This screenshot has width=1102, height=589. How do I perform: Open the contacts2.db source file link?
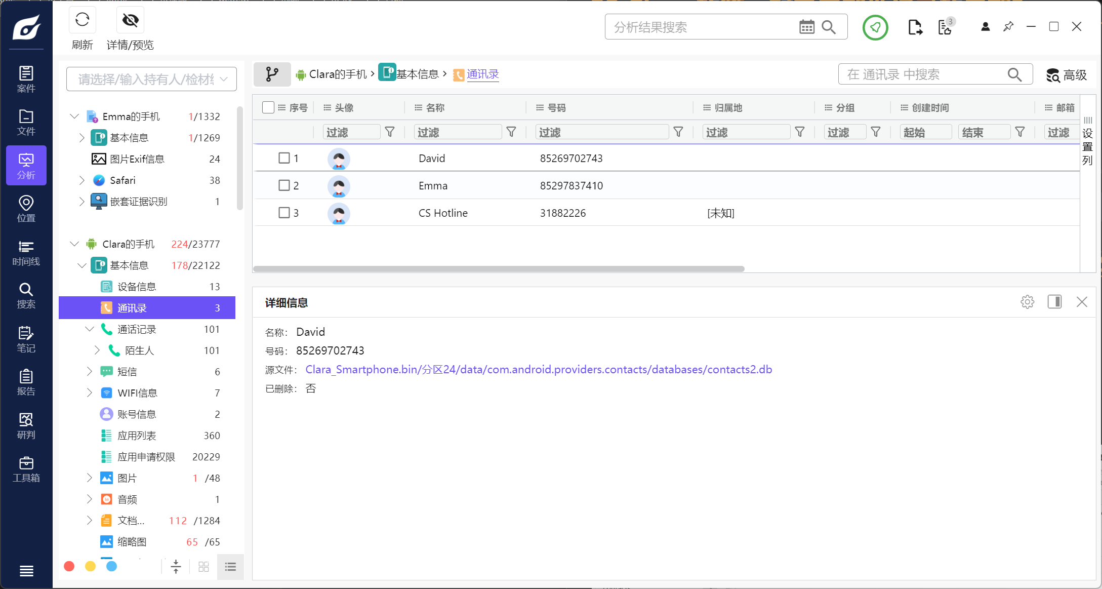539,370
